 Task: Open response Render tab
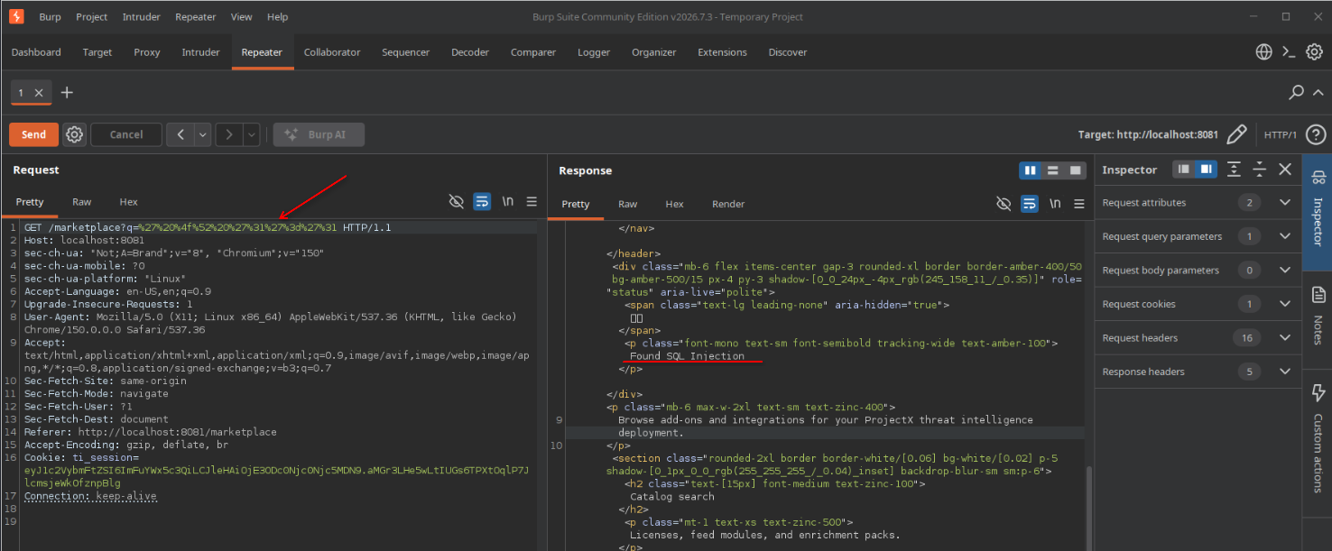tap(728, 204)
